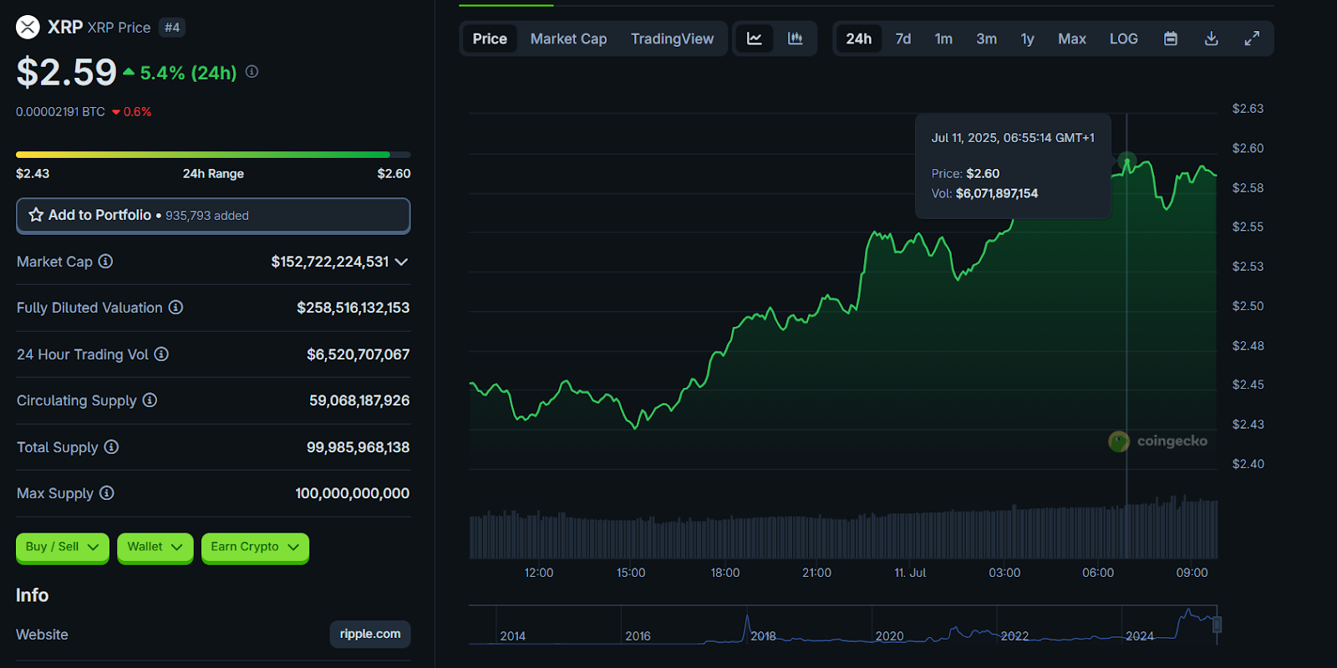Open the ripple.com website link
The width and height of the screenshot is (1337, 668).
tap(370, 634)
